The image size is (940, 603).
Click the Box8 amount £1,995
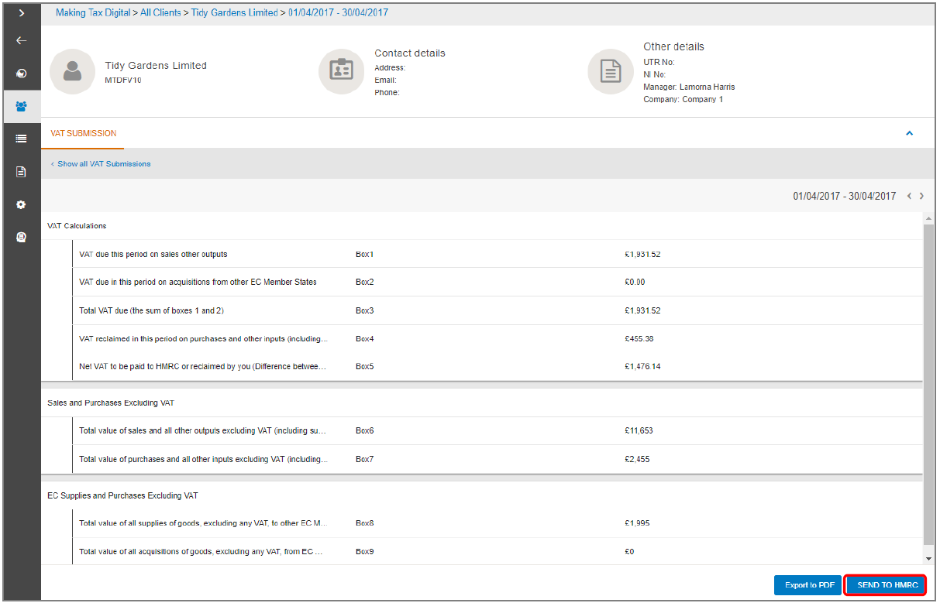tap(637, 522)
